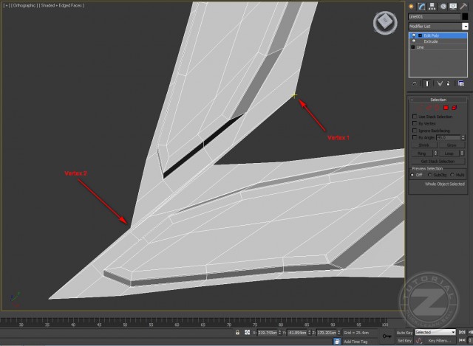Switch to the Hierarchy panel icon

click(432, 6)
